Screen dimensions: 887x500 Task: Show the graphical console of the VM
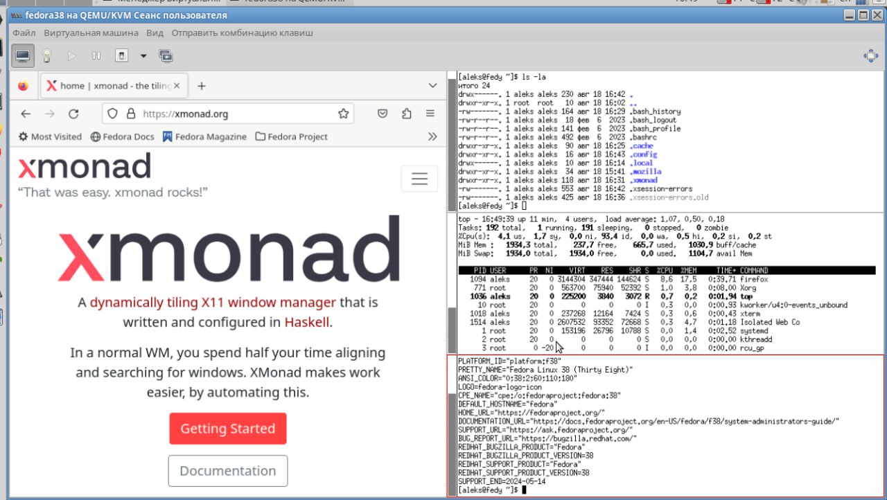coord(23,55)
